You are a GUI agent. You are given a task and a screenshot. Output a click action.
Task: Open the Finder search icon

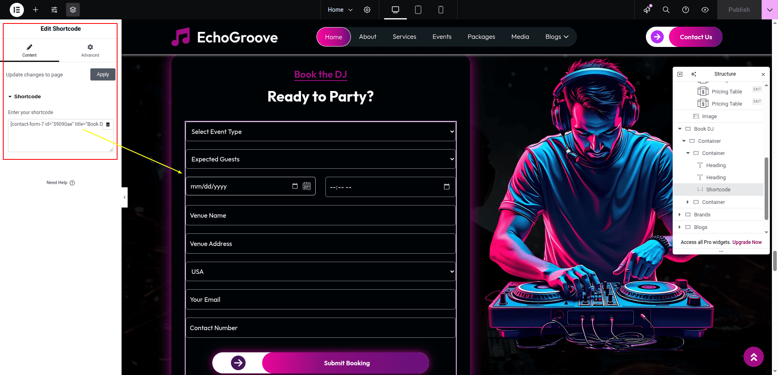[666, 10]
